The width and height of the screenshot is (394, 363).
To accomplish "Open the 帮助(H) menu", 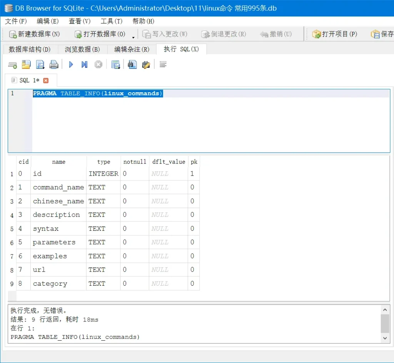I will pos(144,21).
